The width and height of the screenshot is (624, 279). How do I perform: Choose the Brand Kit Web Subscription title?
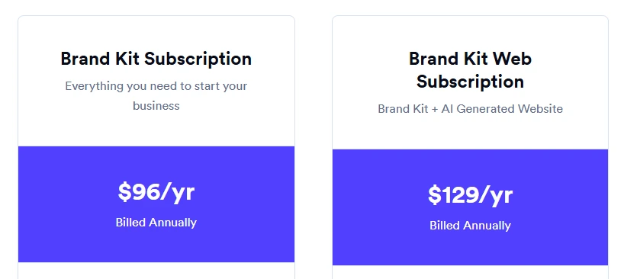click(470, 70)
